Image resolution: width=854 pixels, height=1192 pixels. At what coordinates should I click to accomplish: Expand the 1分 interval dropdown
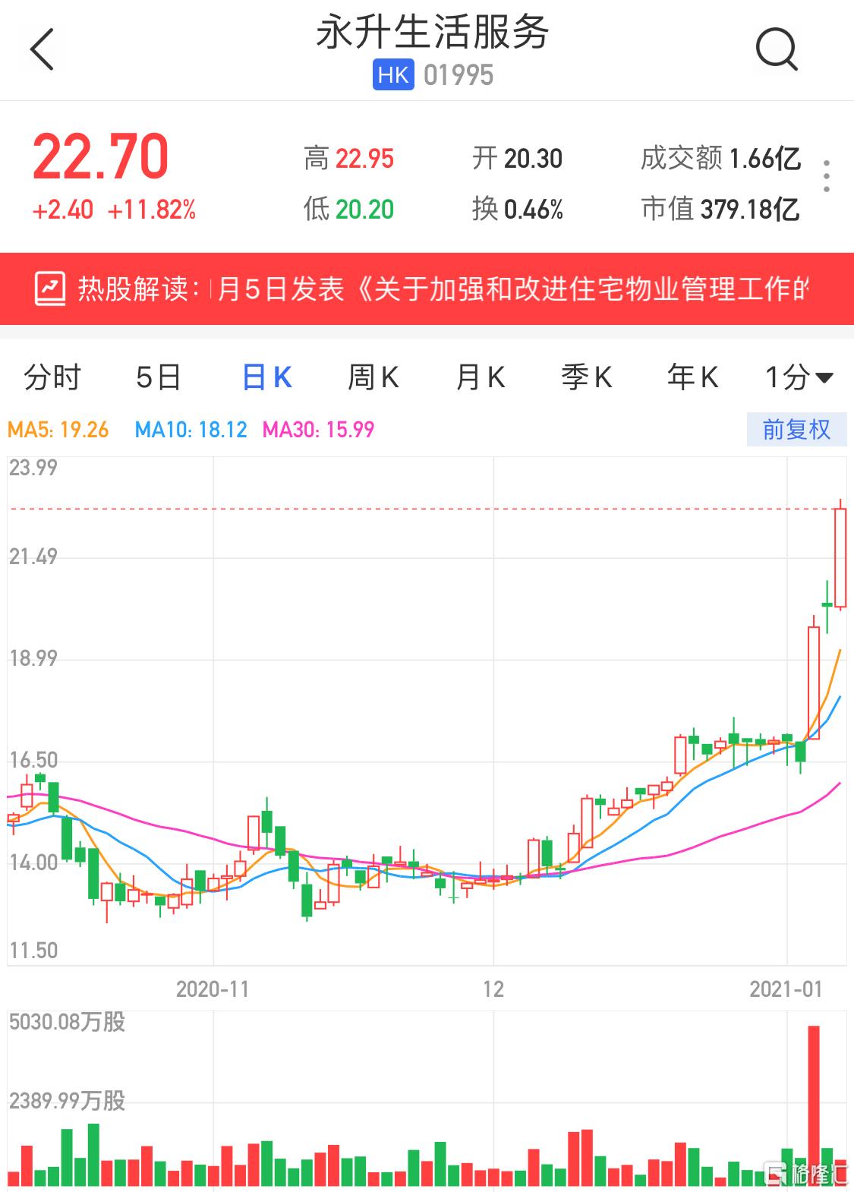pyautogui.click(x=799, y=377)
